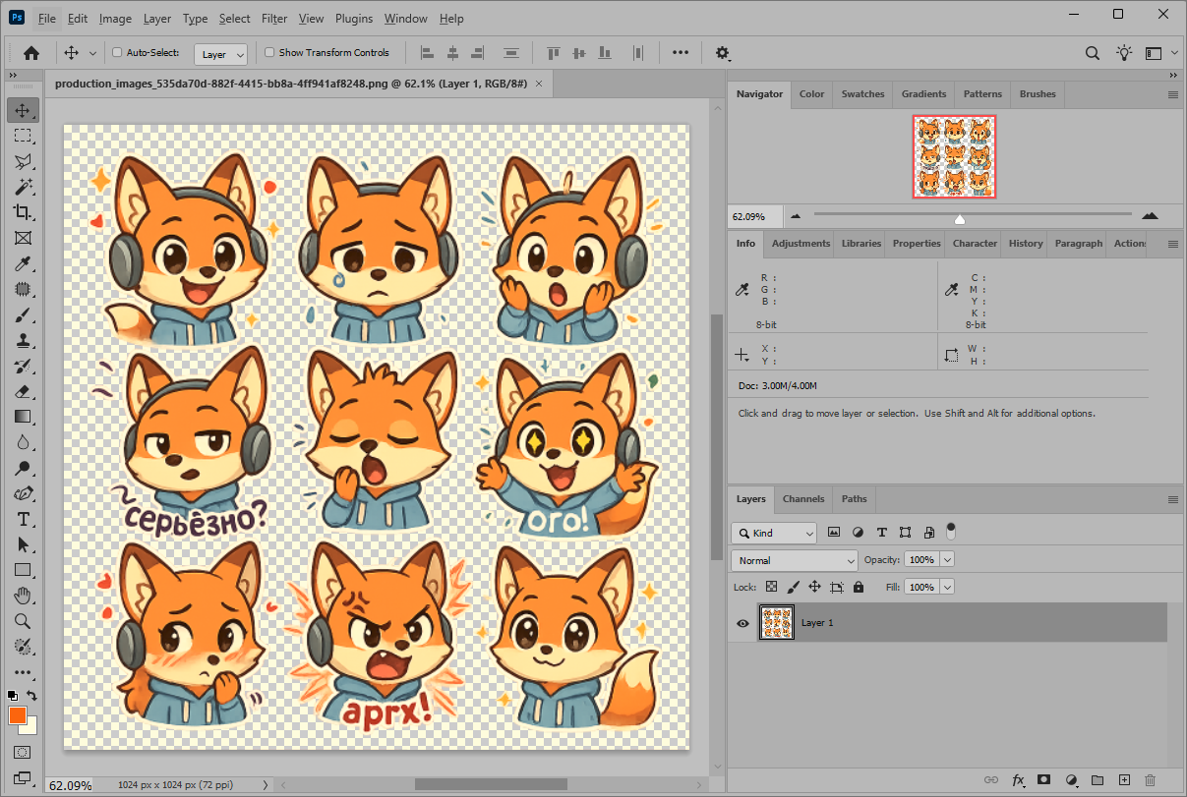
Task: Create a new layer
Action: [1124, 780]
